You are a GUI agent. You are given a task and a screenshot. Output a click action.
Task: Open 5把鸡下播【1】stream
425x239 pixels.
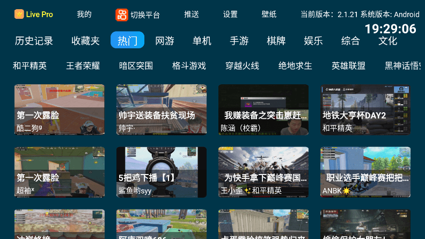point(162,172)
